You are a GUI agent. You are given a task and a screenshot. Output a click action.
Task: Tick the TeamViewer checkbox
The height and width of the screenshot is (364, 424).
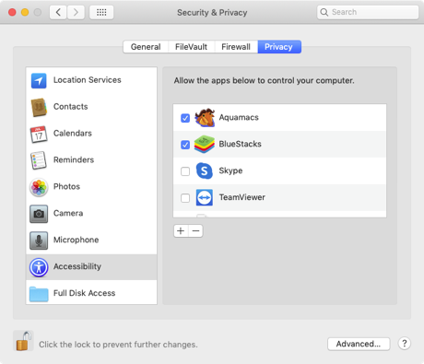pyautogui.click(x=185, y=198)
